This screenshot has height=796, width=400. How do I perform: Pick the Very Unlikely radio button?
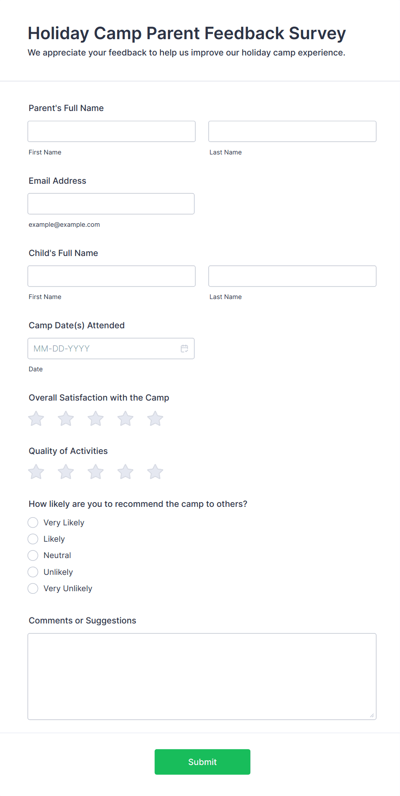tap(33, 589)
